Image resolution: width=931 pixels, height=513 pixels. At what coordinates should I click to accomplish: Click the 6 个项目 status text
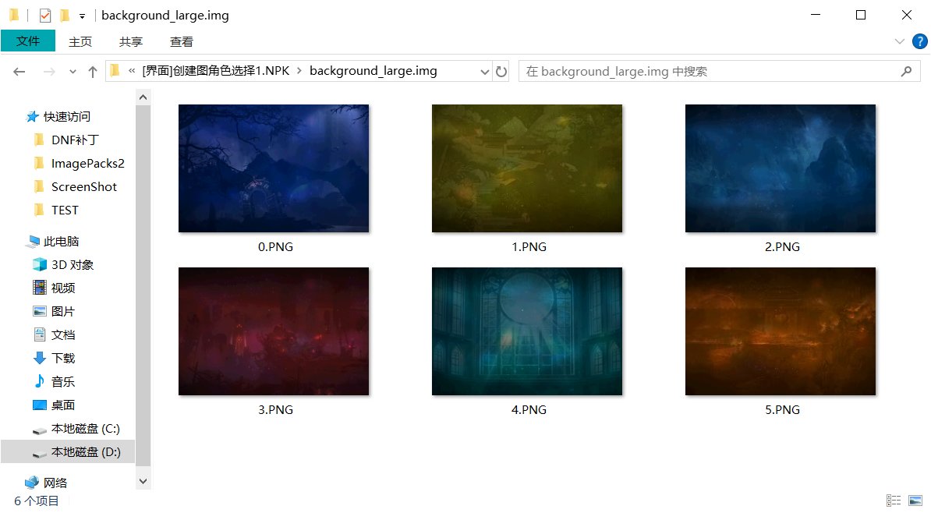[37, 501]
